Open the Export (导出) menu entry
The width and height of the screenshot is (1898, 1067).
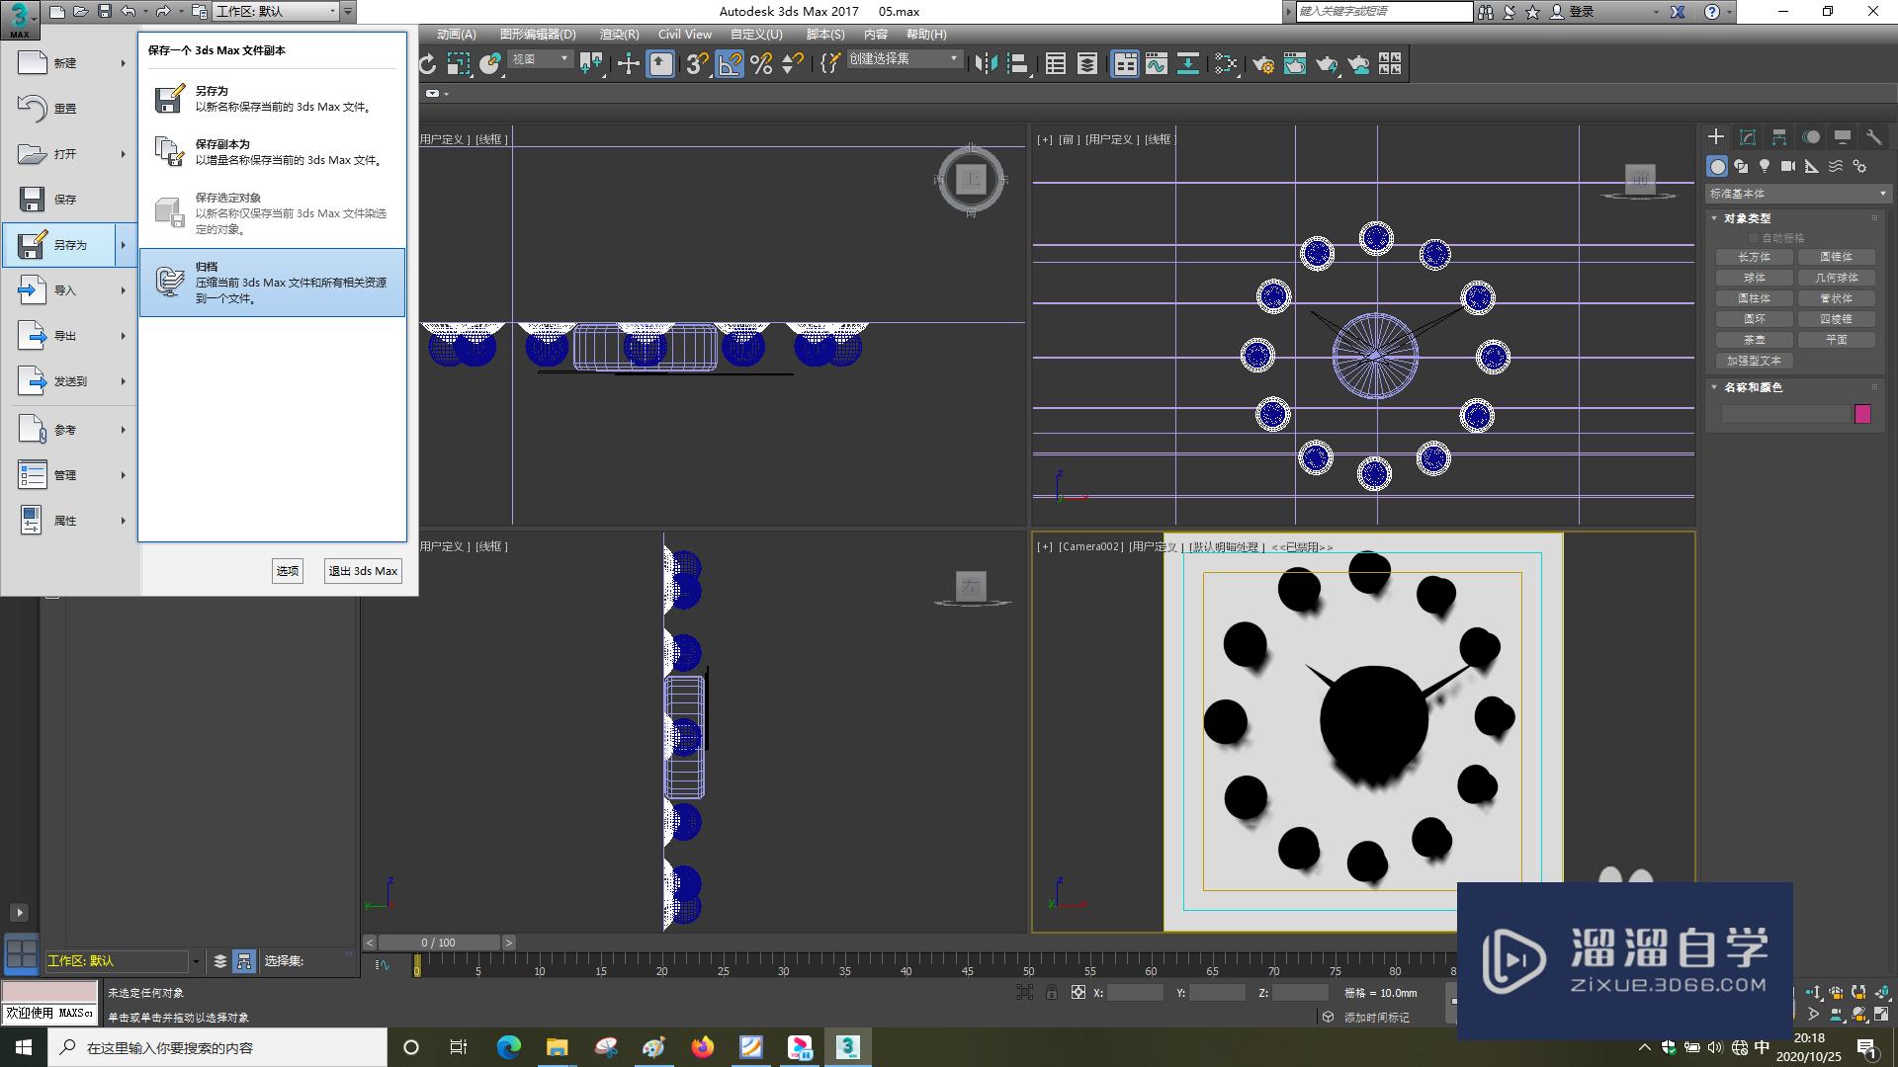point(69,336)
